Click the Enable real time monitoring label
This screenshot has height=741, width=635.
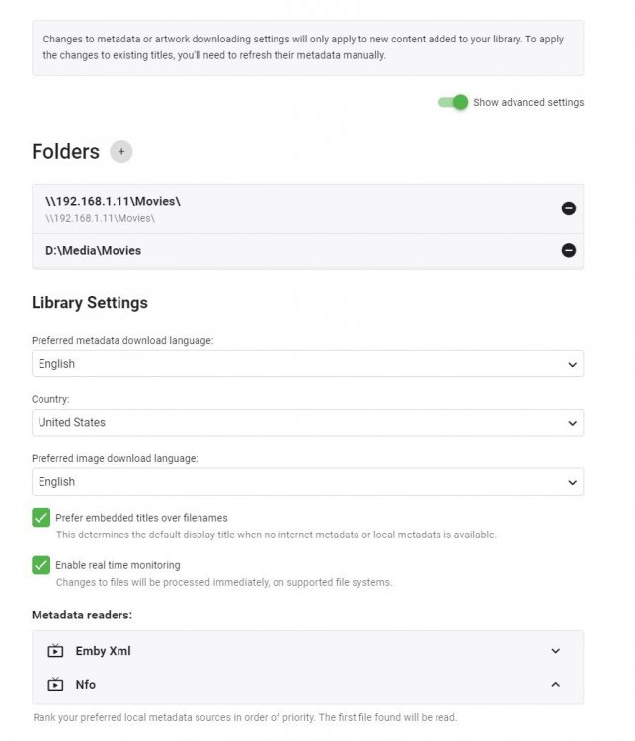(118, 565)
